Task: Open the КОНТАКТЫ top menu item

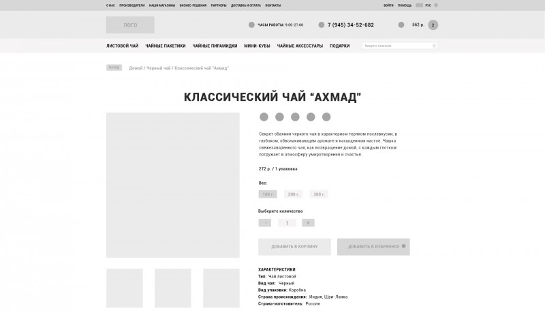Action: click(x=273, y=5)
